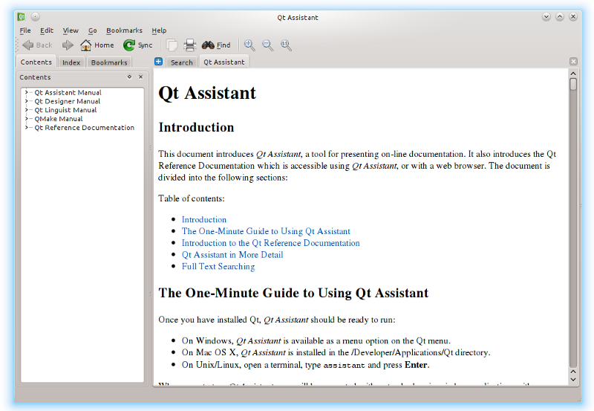Screen dimensions: 594x411
Task: Click the Zoom In magnifier icon
Action: (249, 45)
